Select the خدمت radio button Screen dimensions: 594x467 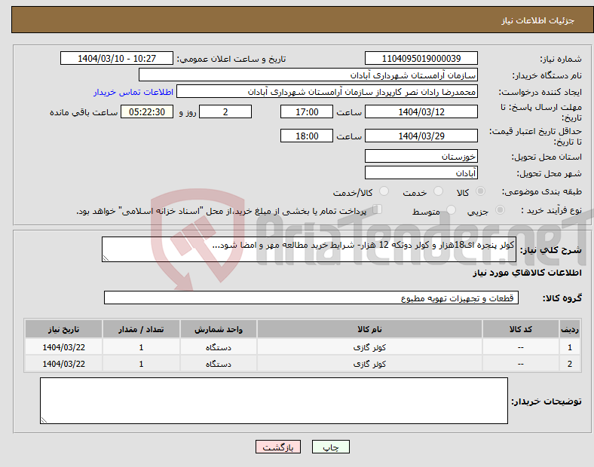pyautogui.click(x=438, y=191)
